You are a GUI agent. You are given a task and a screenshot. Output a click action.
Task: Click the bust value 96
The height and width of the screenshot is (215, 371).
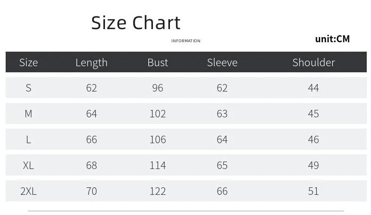point(158,88)
